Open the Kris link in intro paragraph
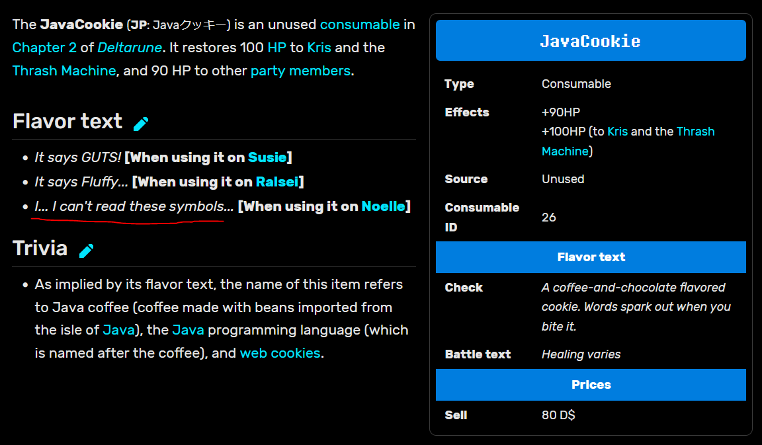Image resolution: width=762 pixels, height=445 pixels. point(319,48)
